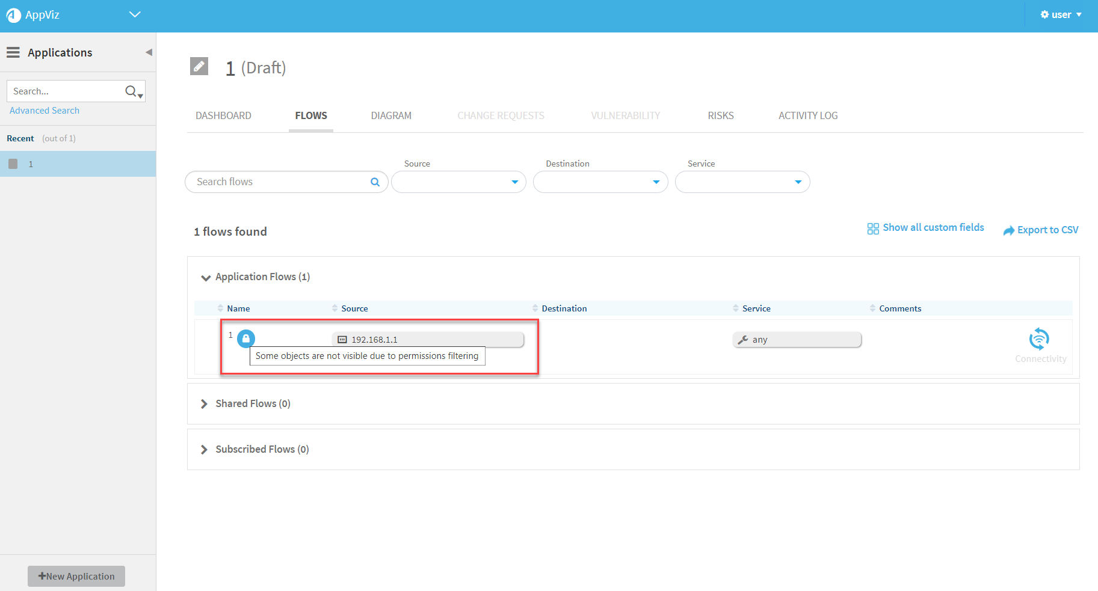Click the sidebar application search magnifier icon
Screen dimensions: 1098x591
click(x=131, y=91)
